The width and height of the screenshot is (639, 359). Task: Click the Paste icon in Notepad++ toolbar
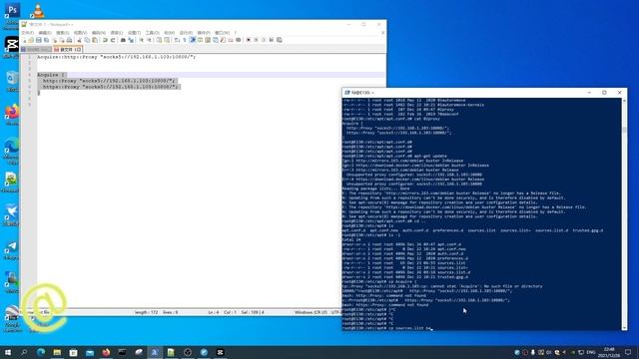click(95, 40)
